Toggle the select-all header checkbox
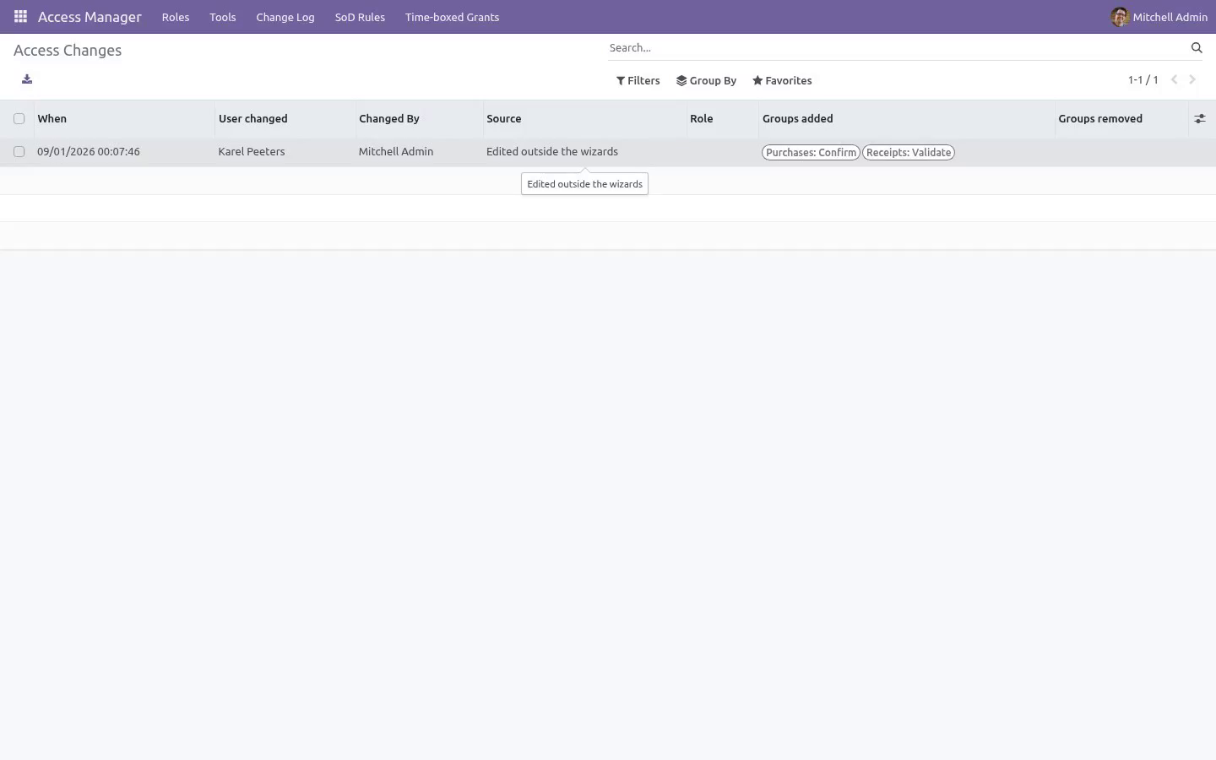Image resolution: width=1216 pixels, height=760 pixels. click(19, 119)
